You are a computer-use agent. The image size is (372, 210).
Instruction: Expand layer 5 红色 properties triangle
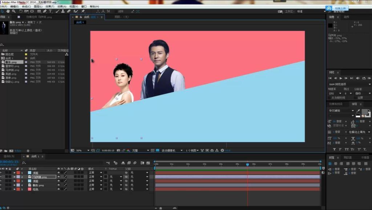[x=15, y=189]
